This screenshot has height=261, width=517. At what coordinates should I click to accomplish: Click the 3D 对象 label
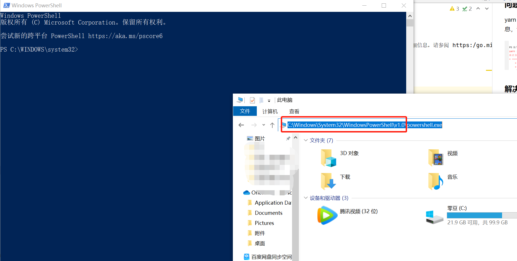pyautogui.click(x=349, y=153)
